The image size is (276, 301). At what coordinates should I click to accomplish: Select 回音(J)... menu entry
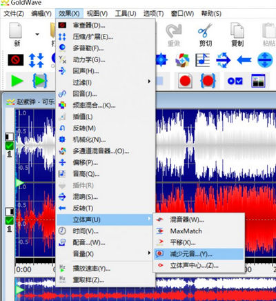pos(106,94)
